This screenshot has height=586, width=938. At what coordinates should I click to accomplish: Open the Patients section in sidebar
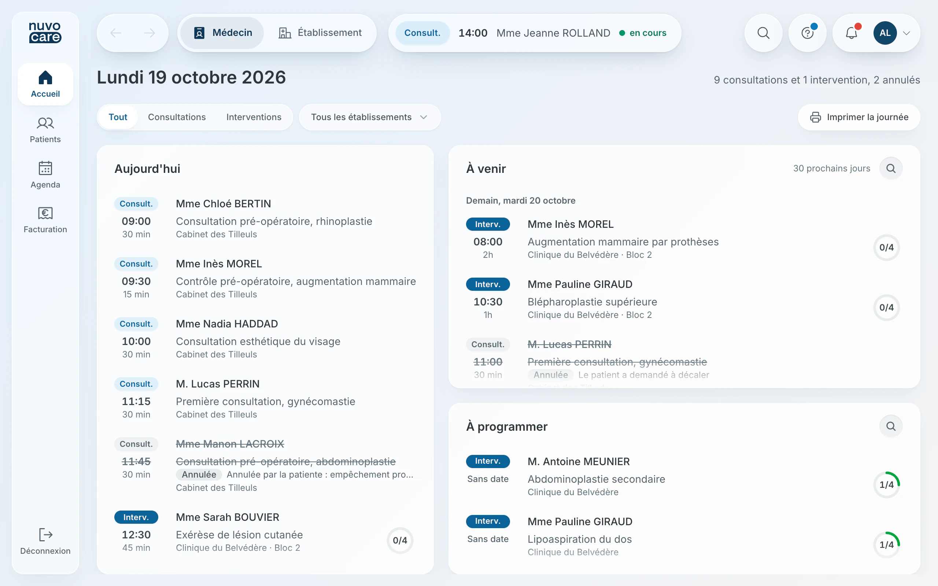click(x=45, y=130)
